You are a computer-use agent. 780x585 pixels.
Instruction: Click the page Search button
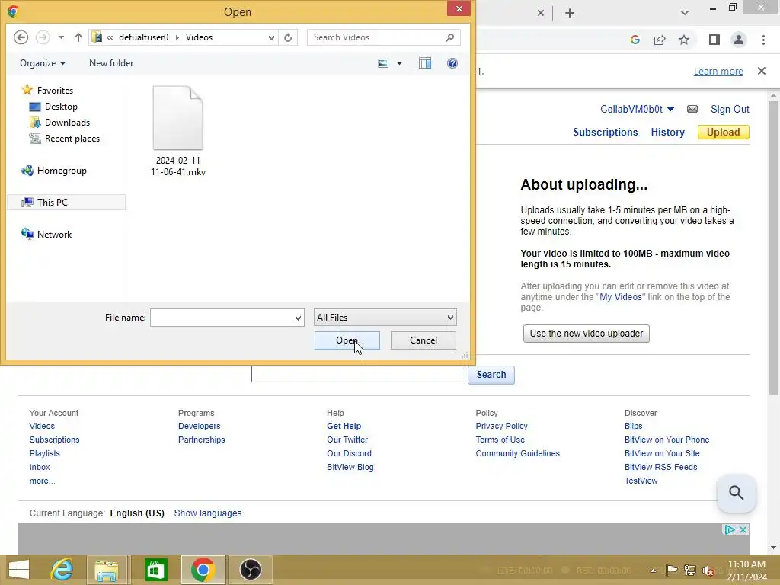[491, 375]
